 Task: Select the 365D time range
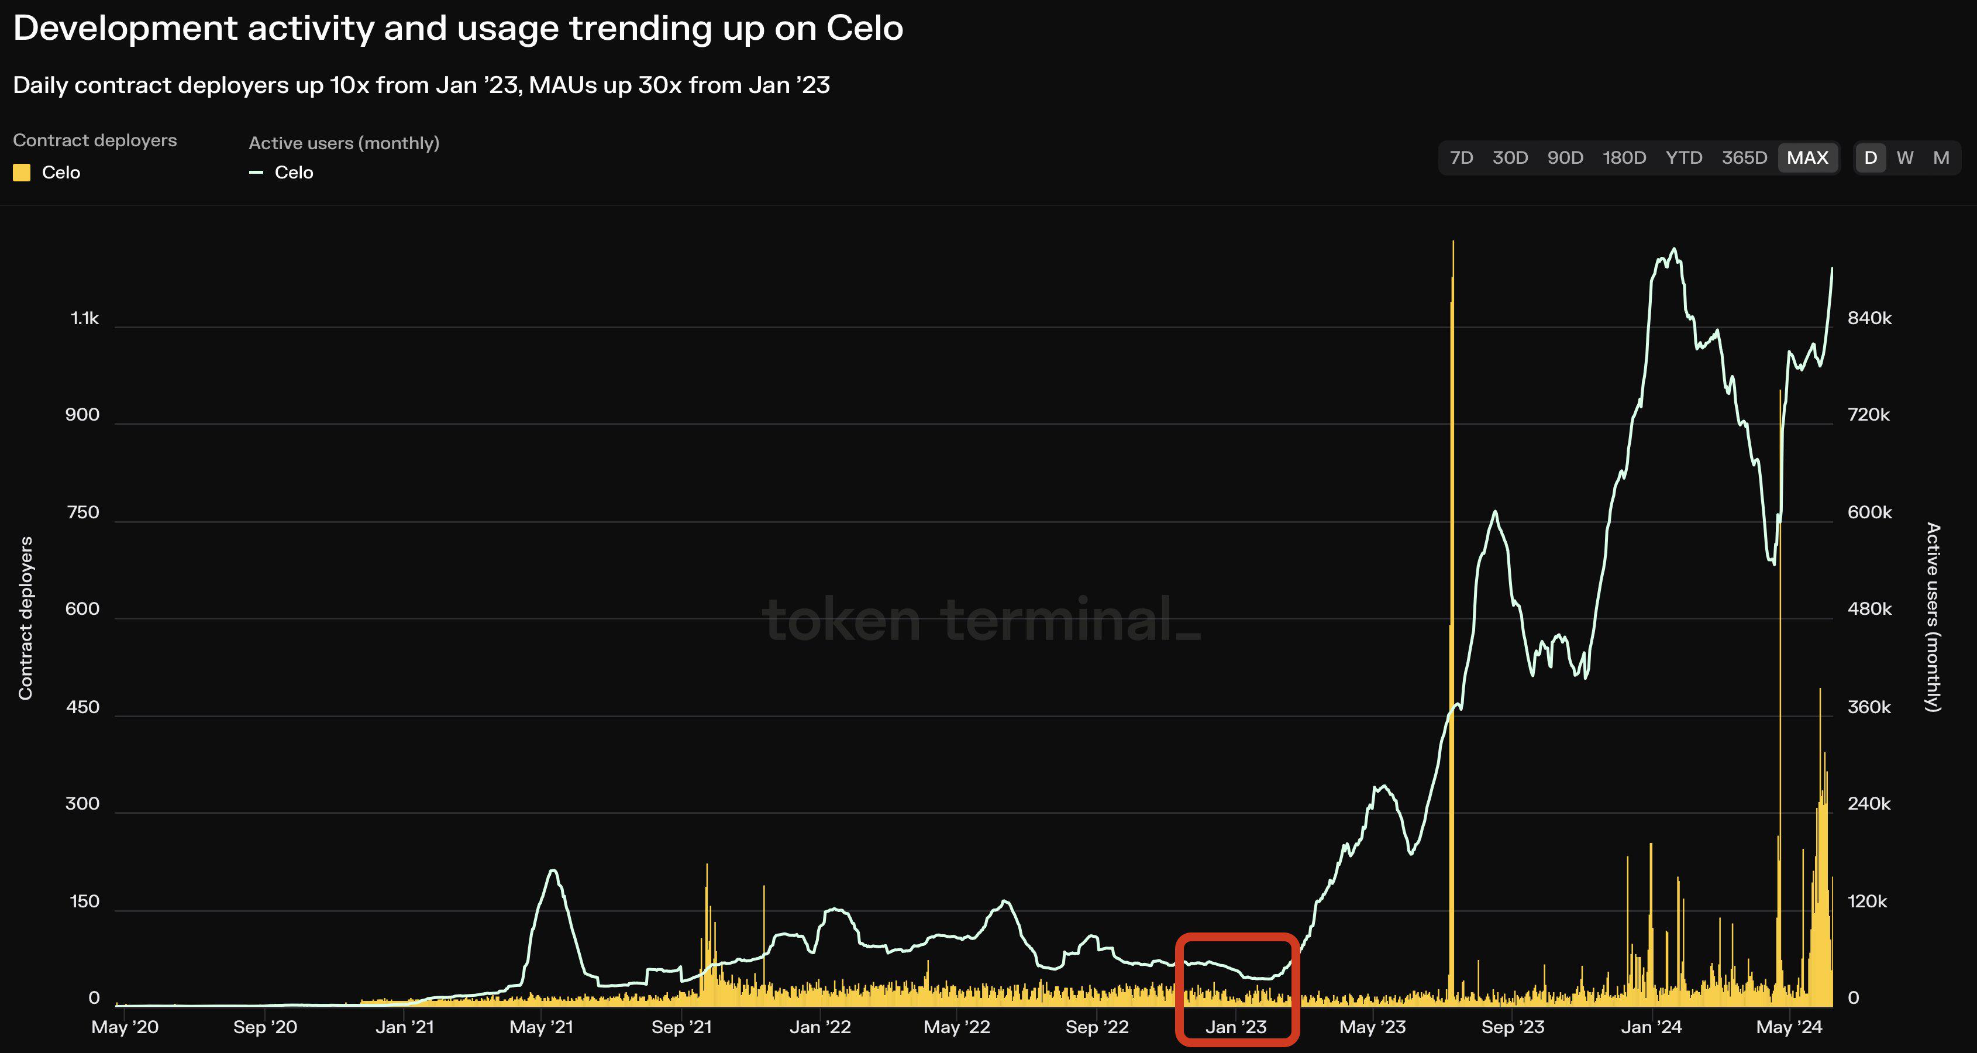[1744, 158]
